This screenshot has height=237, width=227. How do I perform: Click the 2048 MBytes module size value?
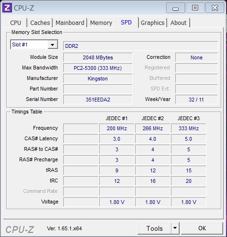(x=98, y=57)
